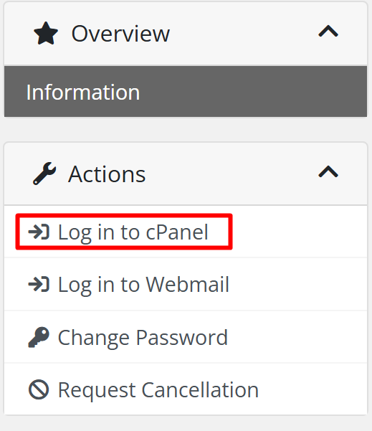
Task: Click empty area of the Actions header bar
Action: [x=231, y=174]
